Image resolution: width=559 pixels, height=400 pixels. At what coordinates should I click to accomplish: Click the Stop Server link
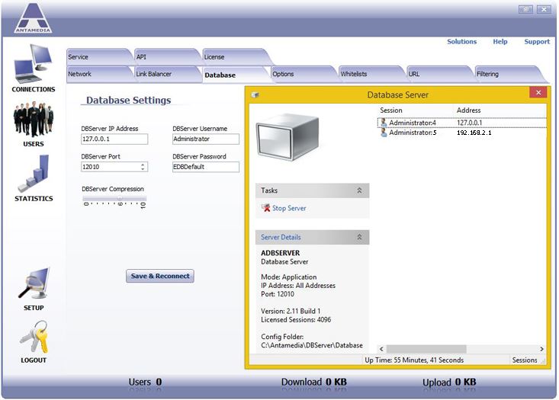point(289,208)
